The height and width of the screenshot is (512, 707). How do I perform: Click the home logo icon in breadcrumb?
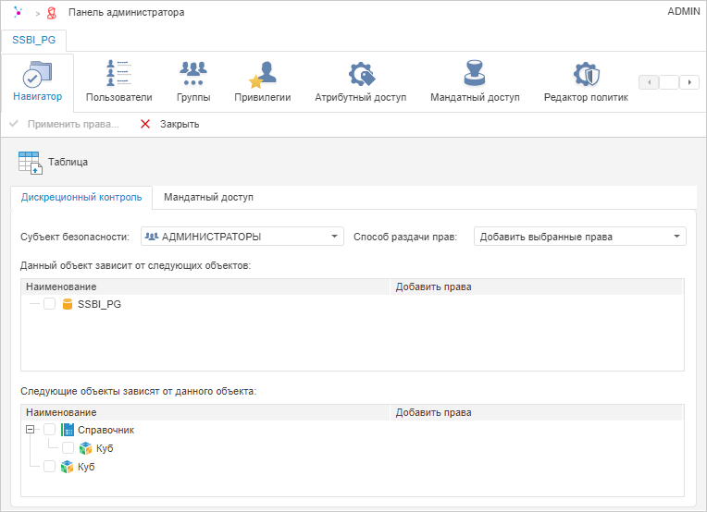click(x=19, y=13)
